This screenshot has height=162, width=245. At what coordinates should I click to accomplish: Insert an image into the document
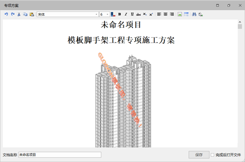180,14
